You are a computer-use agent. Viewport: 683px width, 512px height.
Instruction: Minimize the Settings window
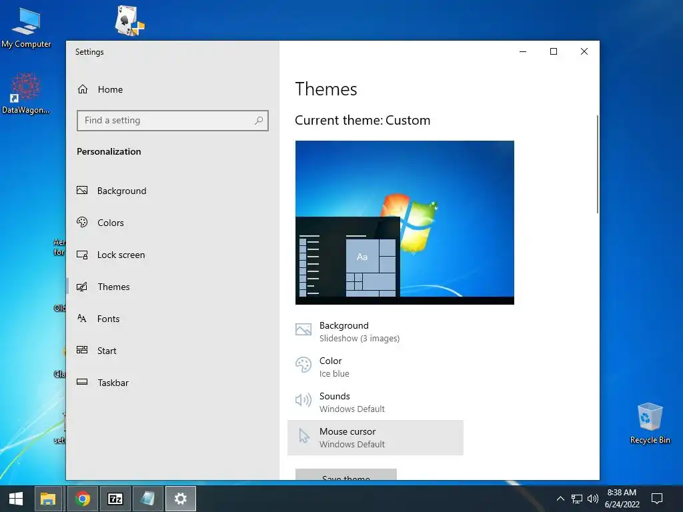[523, 52]
